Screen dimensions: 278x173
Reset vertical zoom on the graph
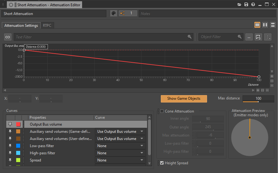tap(272, 81)
